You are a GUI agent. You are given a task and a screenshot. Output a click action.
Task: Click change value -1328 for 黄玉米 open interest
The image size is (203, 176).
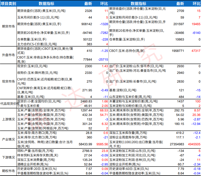click(104, 24)
